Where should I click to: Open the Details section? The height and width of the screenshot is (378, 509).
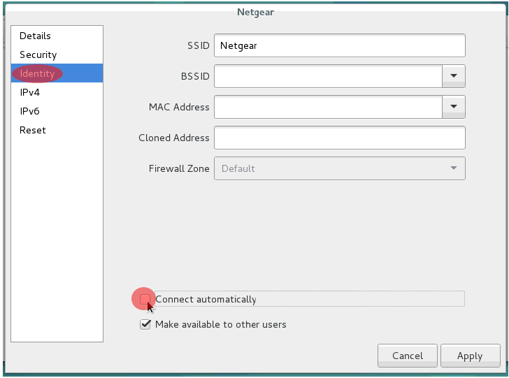[x=57, y=36]
